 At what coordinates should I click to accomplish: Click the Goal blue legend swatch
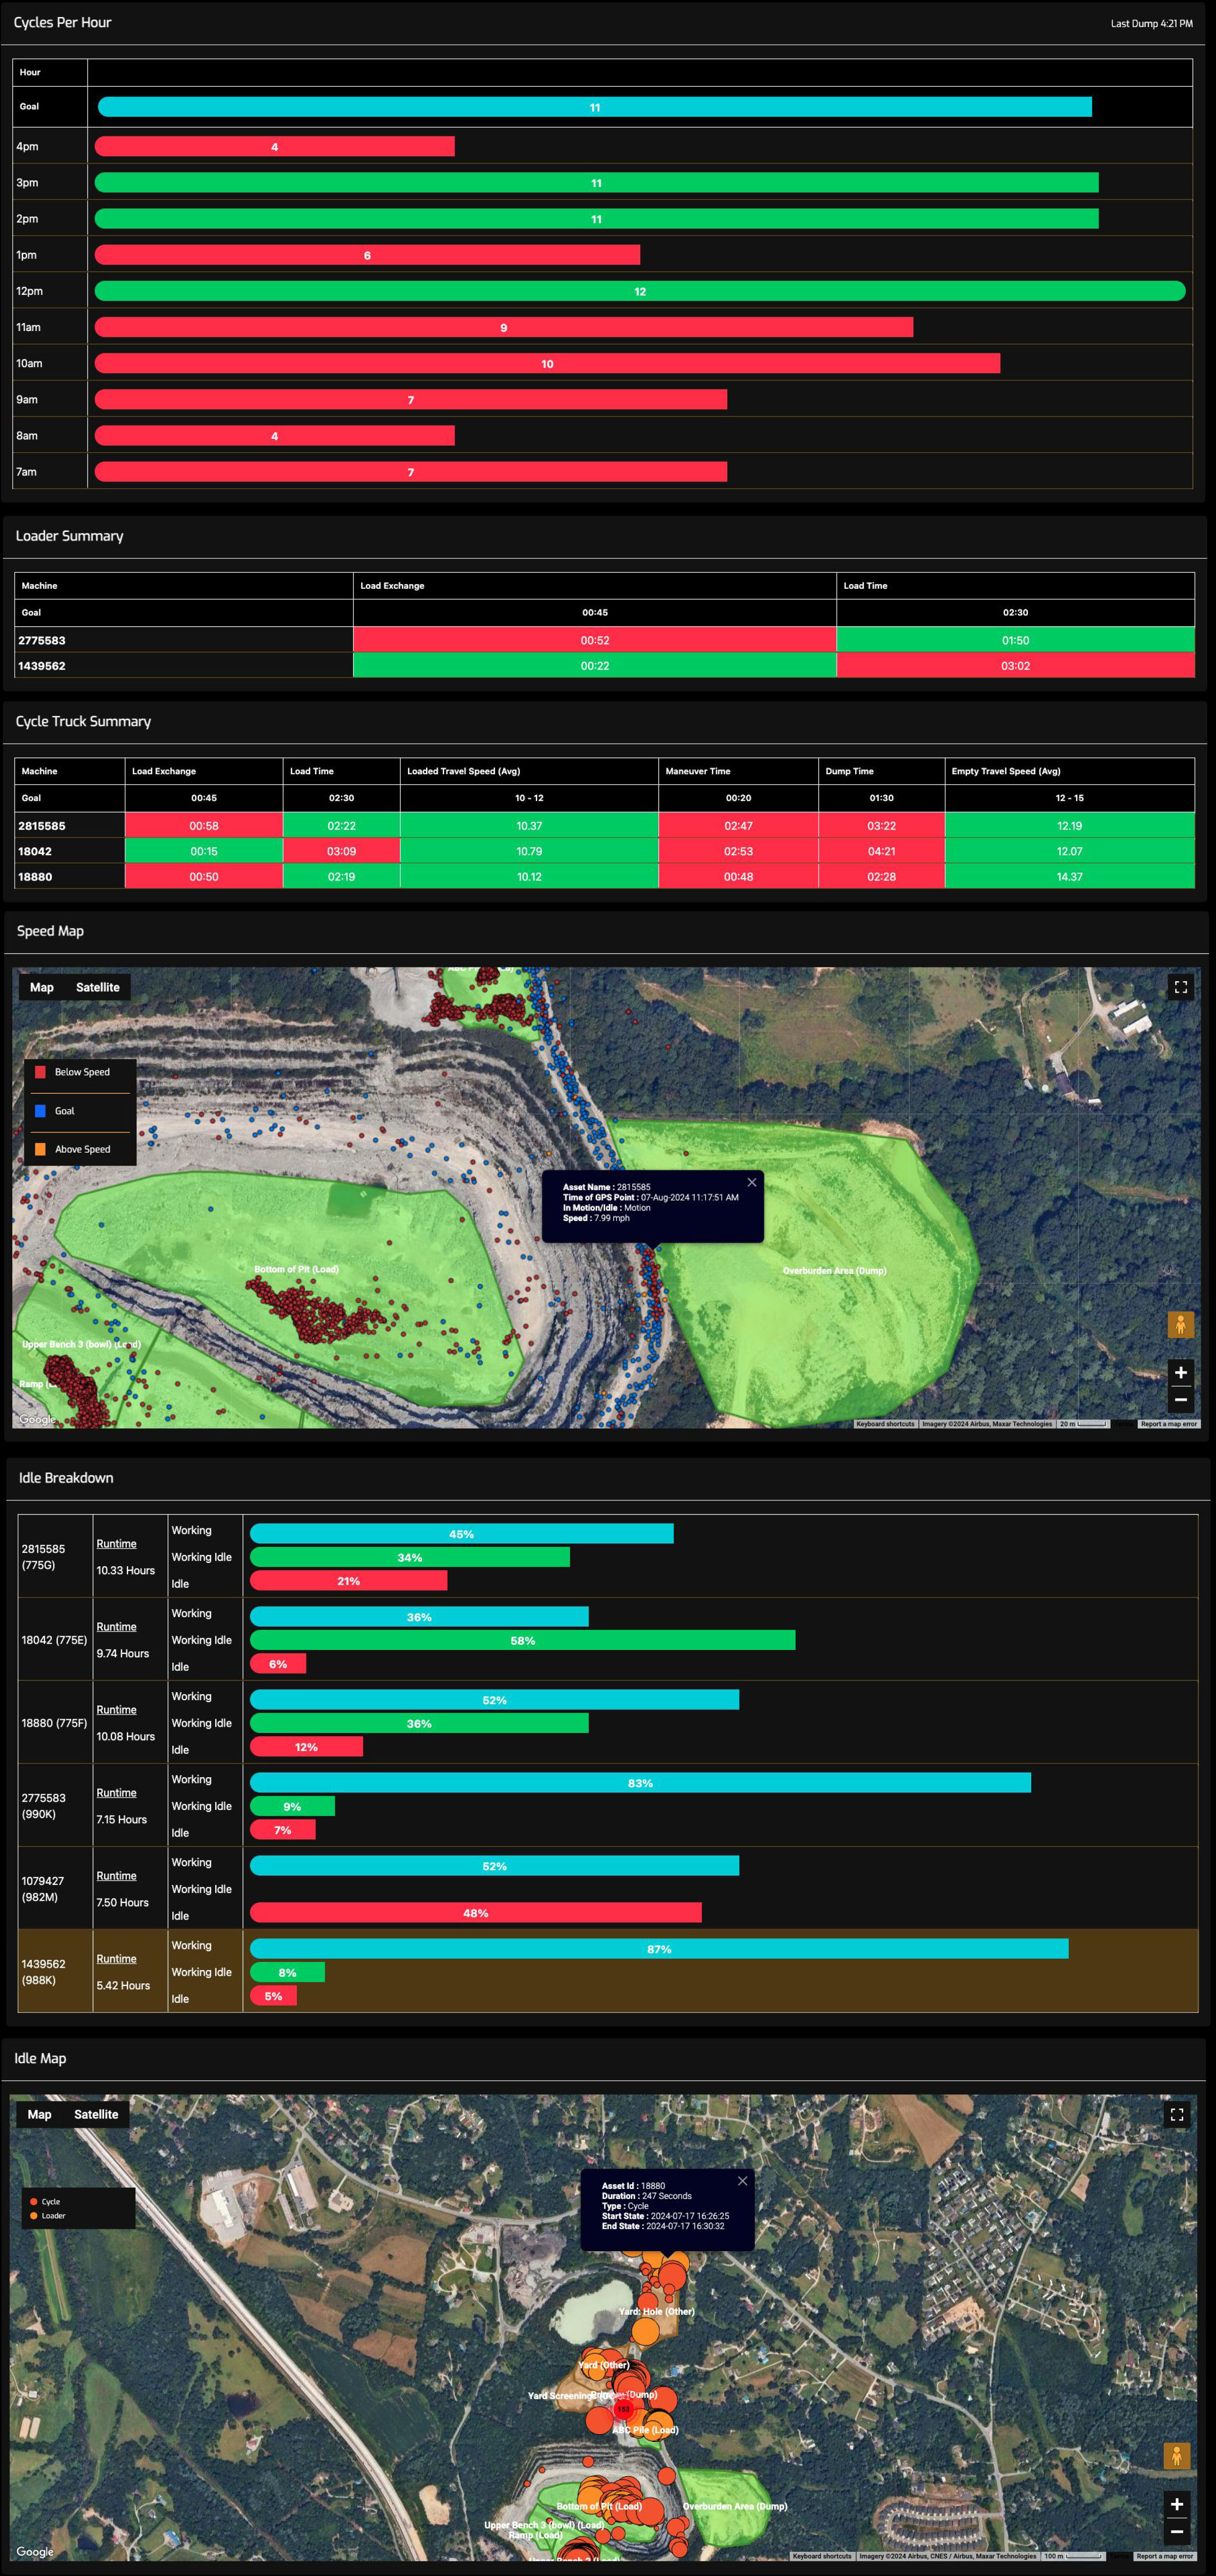40,1111
